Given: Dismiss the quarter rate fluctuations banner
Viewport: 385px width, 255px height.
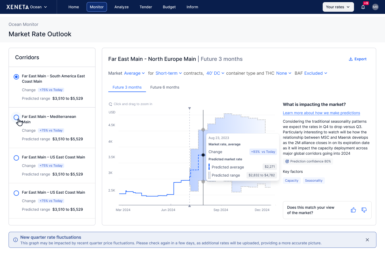Looking at the screenshot, I should [x=367, y=240].
